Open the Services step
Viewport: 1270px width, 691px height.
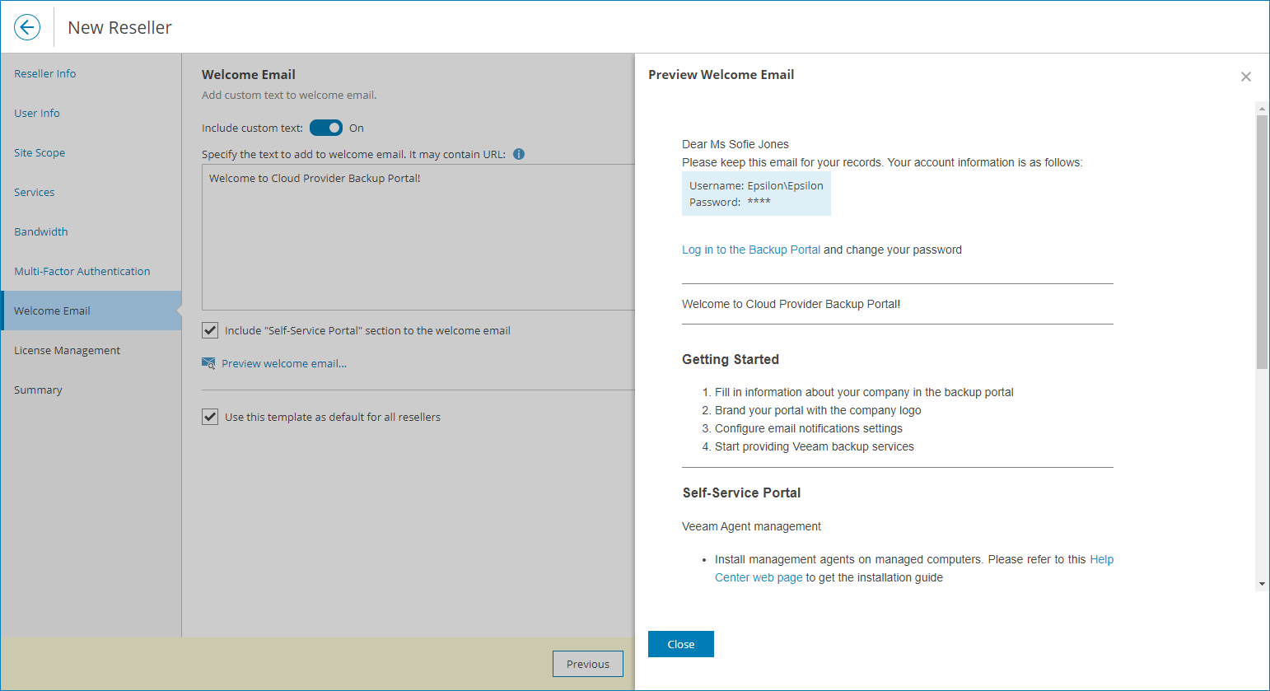click(x=35, y=192)
